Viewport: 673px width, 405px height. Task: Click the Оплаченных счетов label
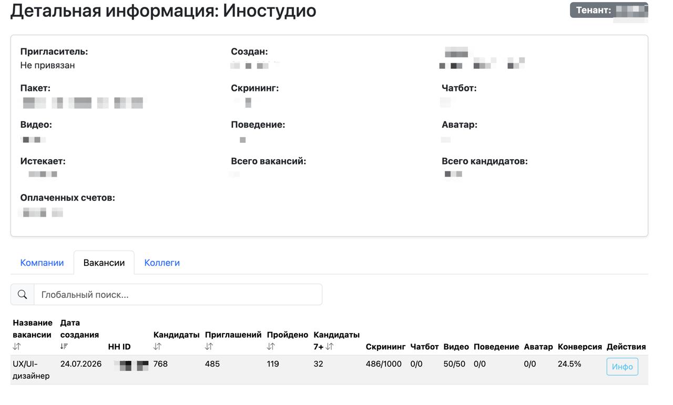pos(68,198)
